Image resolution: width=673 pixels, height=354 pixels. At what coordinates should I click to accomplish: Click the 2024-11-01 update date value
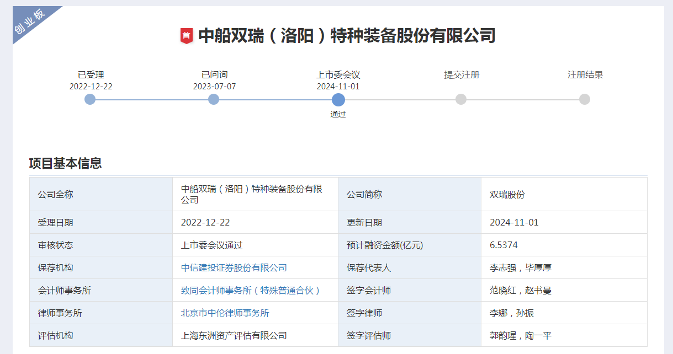[x=514, y=223]
